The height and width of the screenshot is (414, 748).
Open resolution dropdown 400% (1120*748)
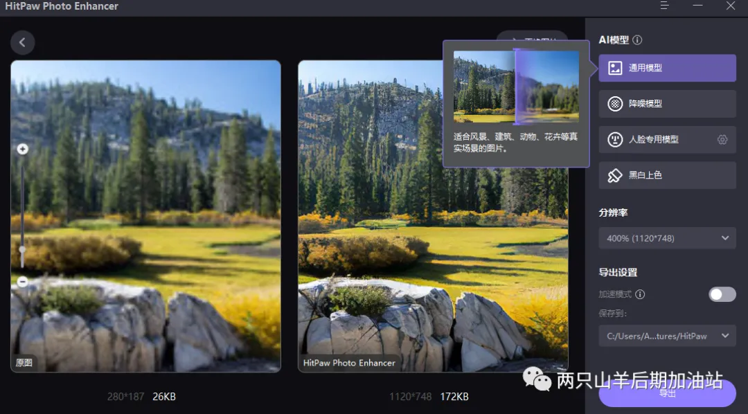667,238
